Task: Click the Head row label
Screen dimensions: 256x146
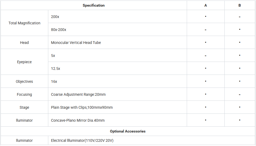Action: pyautogui.click(x=24, y=43)
